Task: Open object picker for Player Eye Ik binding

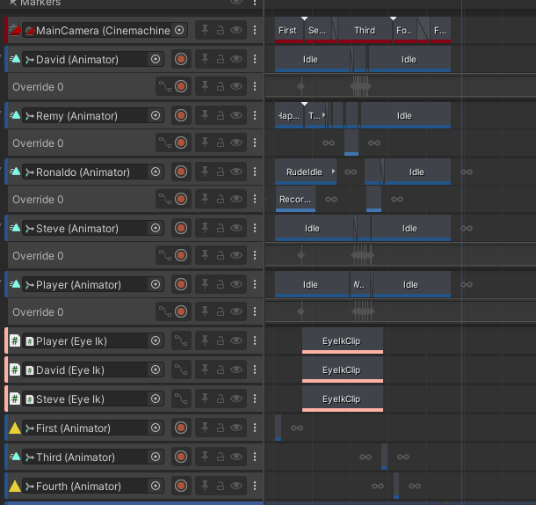Action: 156,340
